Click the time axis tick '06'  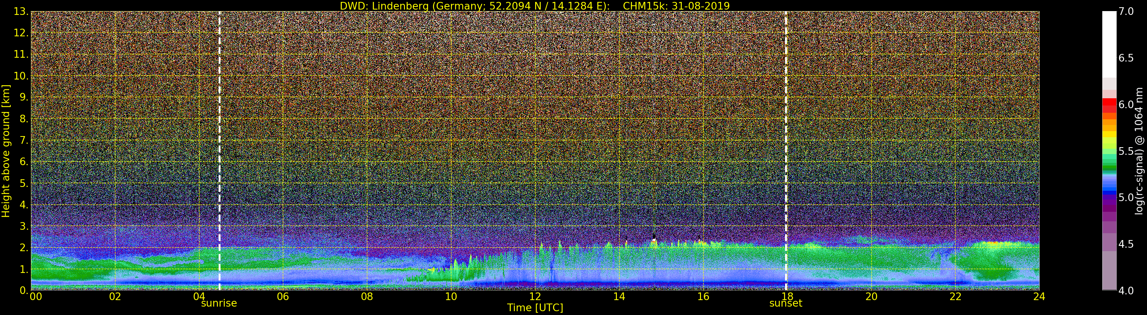283,296
